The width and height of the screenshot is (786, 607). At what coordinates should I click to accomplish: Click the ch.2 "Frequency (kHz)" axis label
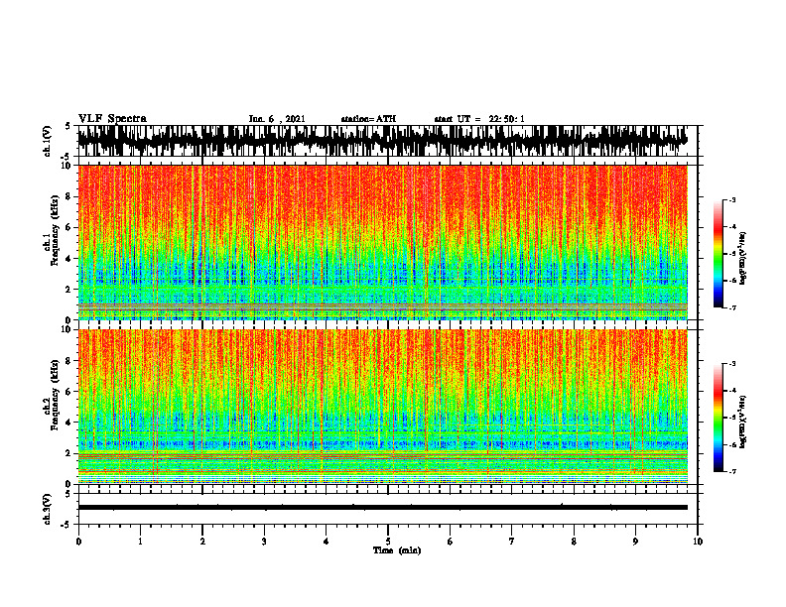(55, 395)
